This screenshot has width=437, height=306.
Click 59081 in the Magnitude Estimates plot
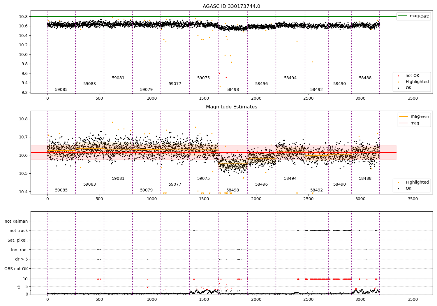[x=118, y=179]
